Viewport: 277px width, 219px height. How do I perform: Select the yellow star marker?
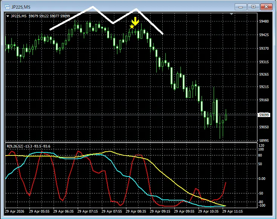132,26
